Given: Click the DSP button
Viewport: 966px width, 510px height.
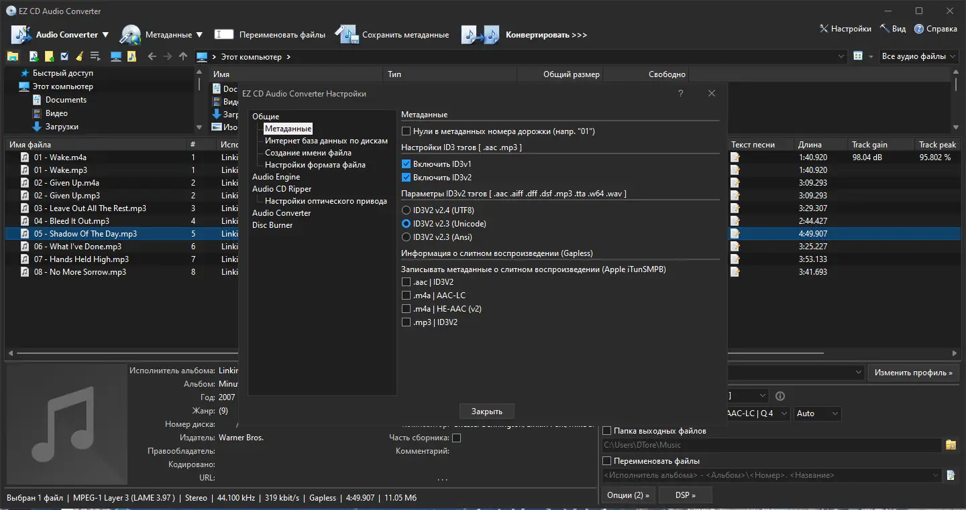Looking at the screenshot, I should pos(685,495).
